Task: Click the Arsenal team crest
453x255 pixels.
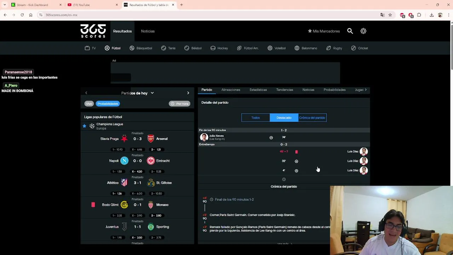Action: (151, 138)
